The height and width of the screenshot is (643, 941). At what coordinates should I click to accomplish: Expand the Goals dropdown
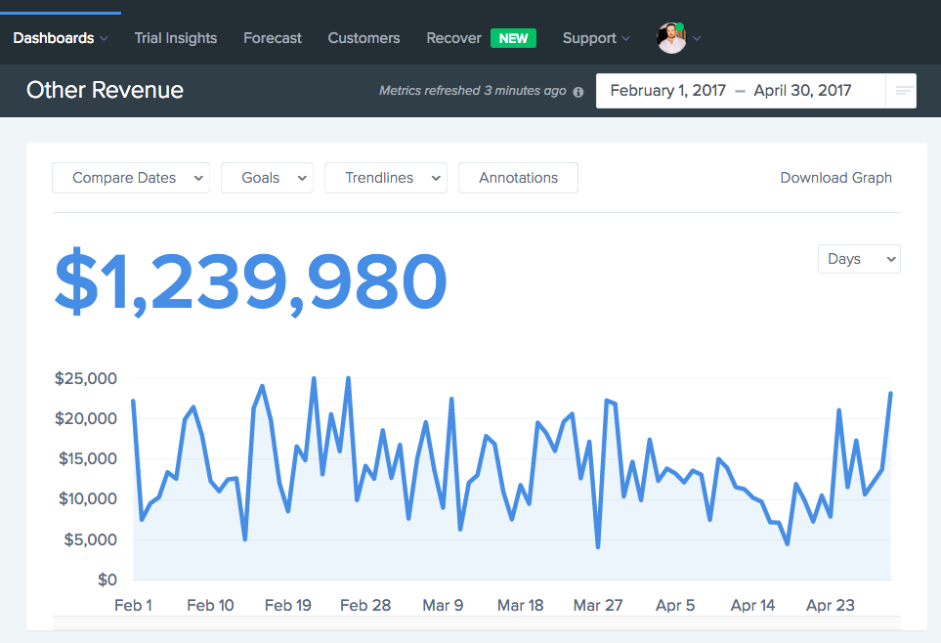point(267,178)
